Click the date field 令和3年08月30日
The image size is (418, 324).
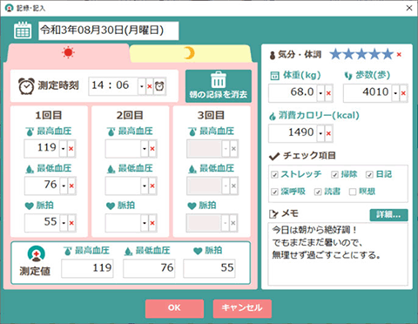point(109,30)
